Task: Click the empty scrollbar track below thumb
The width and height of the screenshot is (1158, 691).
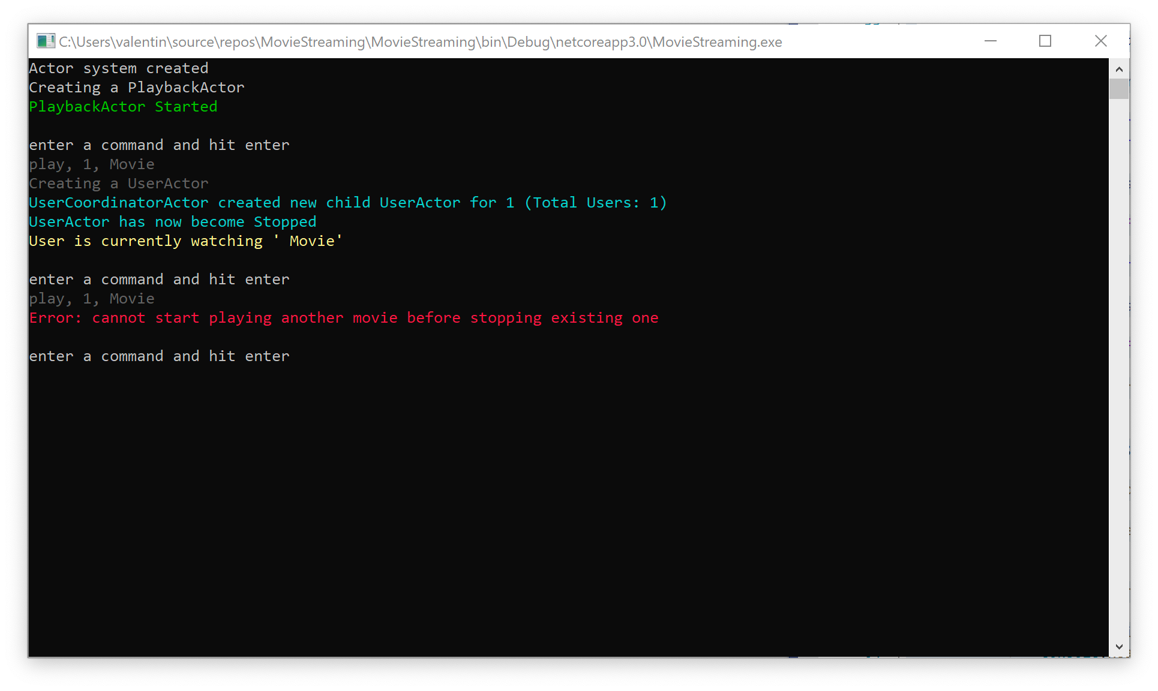Action: 1119,360
